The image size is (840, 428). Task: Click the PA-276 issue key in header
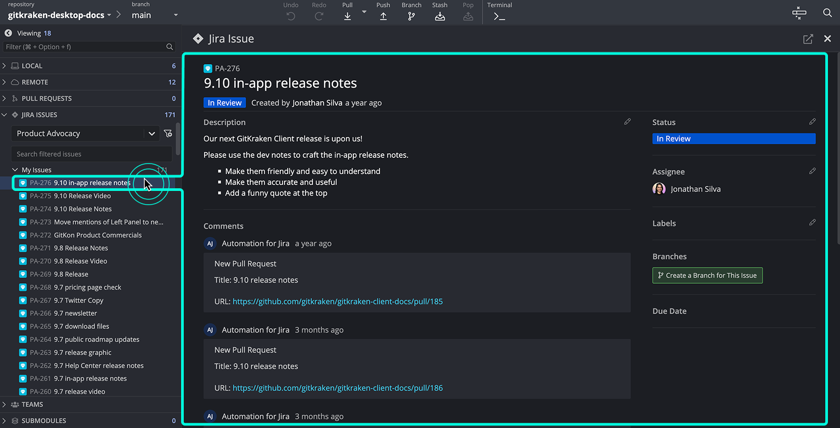pos(227,68)
